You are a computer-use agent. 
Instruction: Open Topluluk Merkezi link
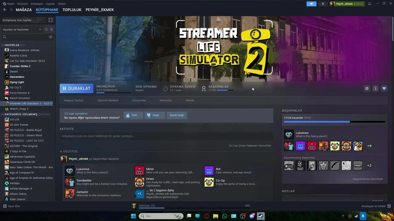(108, 100)
